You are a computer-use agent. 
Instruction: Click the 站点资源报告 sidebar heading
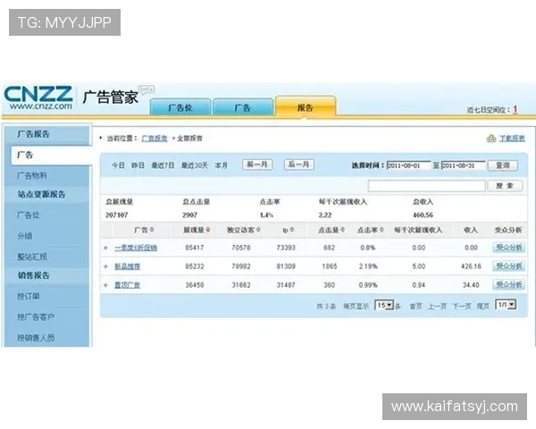pos(41,194)
